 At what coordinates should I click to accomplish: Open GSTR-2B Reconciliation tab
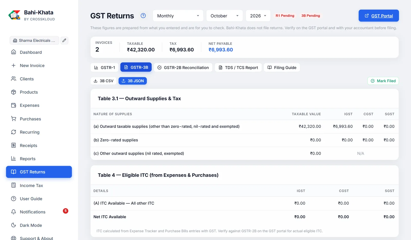click(x=183, y=67)
